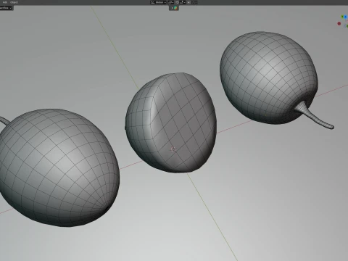348x261 pixels.
Task: Open the Add menu in viewport header
Action: click(x=5, y=2)
